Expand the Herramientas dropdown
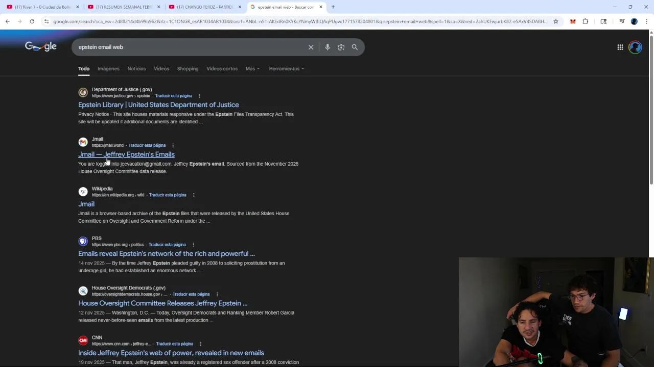Screen dimensions: 654x367 pyautogui.click(x=287, y=69)
